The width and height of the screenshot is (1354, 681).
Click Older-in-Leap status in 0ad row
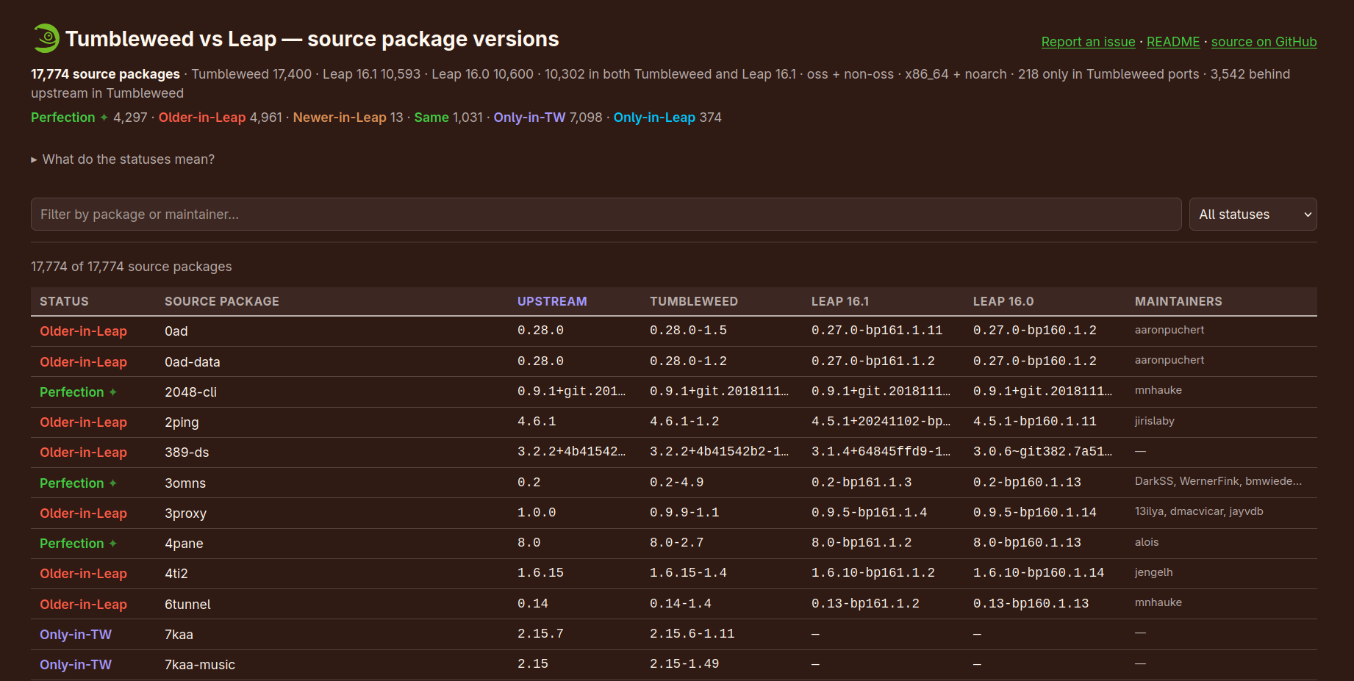point(83,331)
